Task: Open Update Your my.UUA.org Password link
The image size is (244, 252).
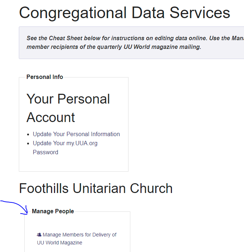Action: [x=65, y=143]
